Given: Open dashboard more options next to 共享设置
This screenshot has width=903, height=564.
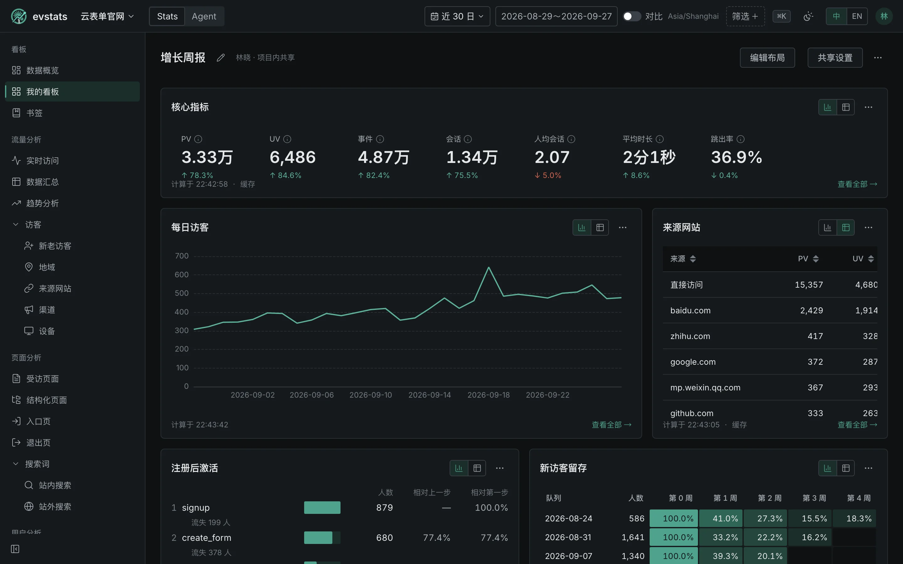Looking at the screenshot, I should click(x=878, y=57).
